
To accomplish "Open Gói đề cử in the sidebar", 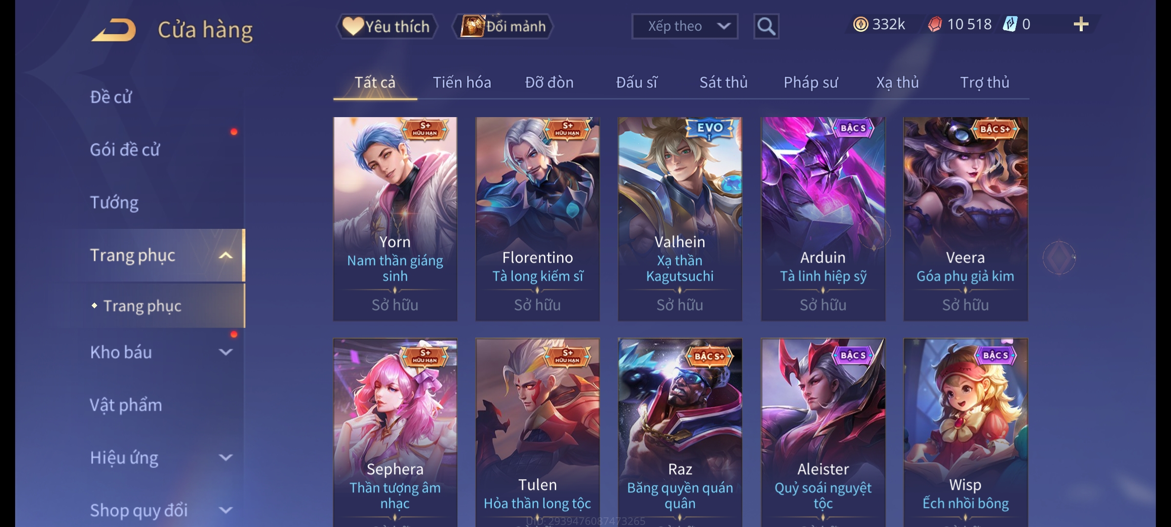I will [125, 150].
